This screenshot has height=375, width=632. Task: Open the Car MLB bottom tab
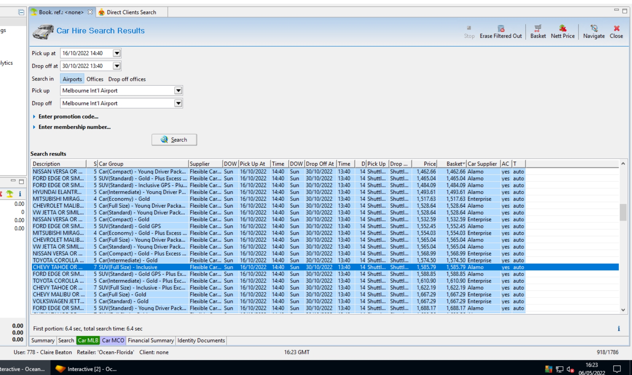pyautogui.click(x=88, y=340)
